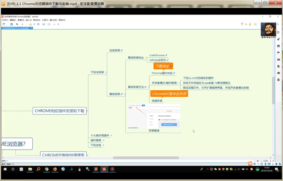Click the XMind home icon in toolbar
This screenshot has height=181, width=283.
pos(4,24)
